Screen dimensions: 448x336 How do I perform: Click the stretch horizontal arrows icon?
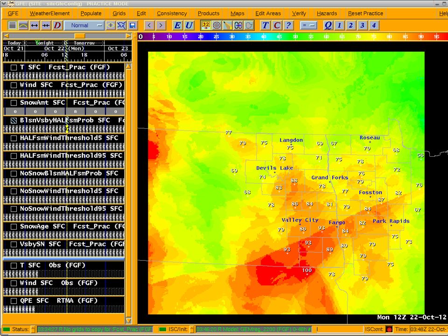coord(35,25)
